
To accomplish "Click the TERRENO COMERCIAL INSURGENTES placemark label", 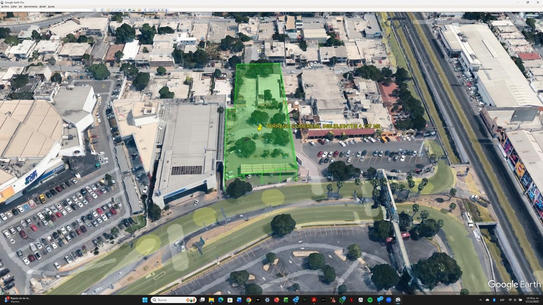I will pos(323,127).
